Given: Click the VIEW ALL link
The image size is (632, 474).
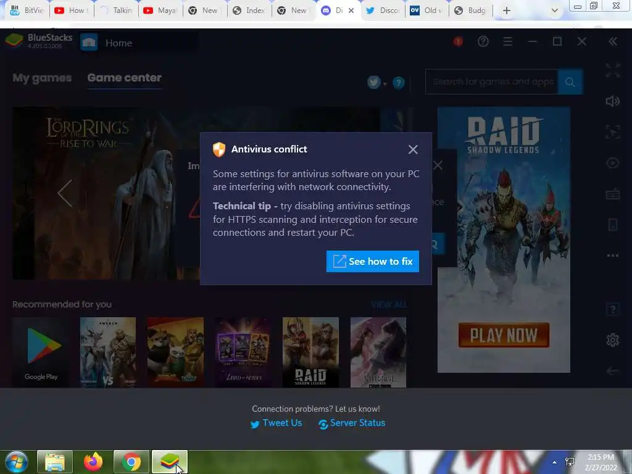Looking at the screenshot, I should click(389, 305).
